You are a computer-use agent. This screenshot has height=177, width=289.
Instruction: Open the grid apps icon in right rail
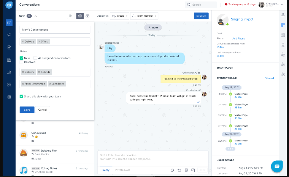(283, 35)
